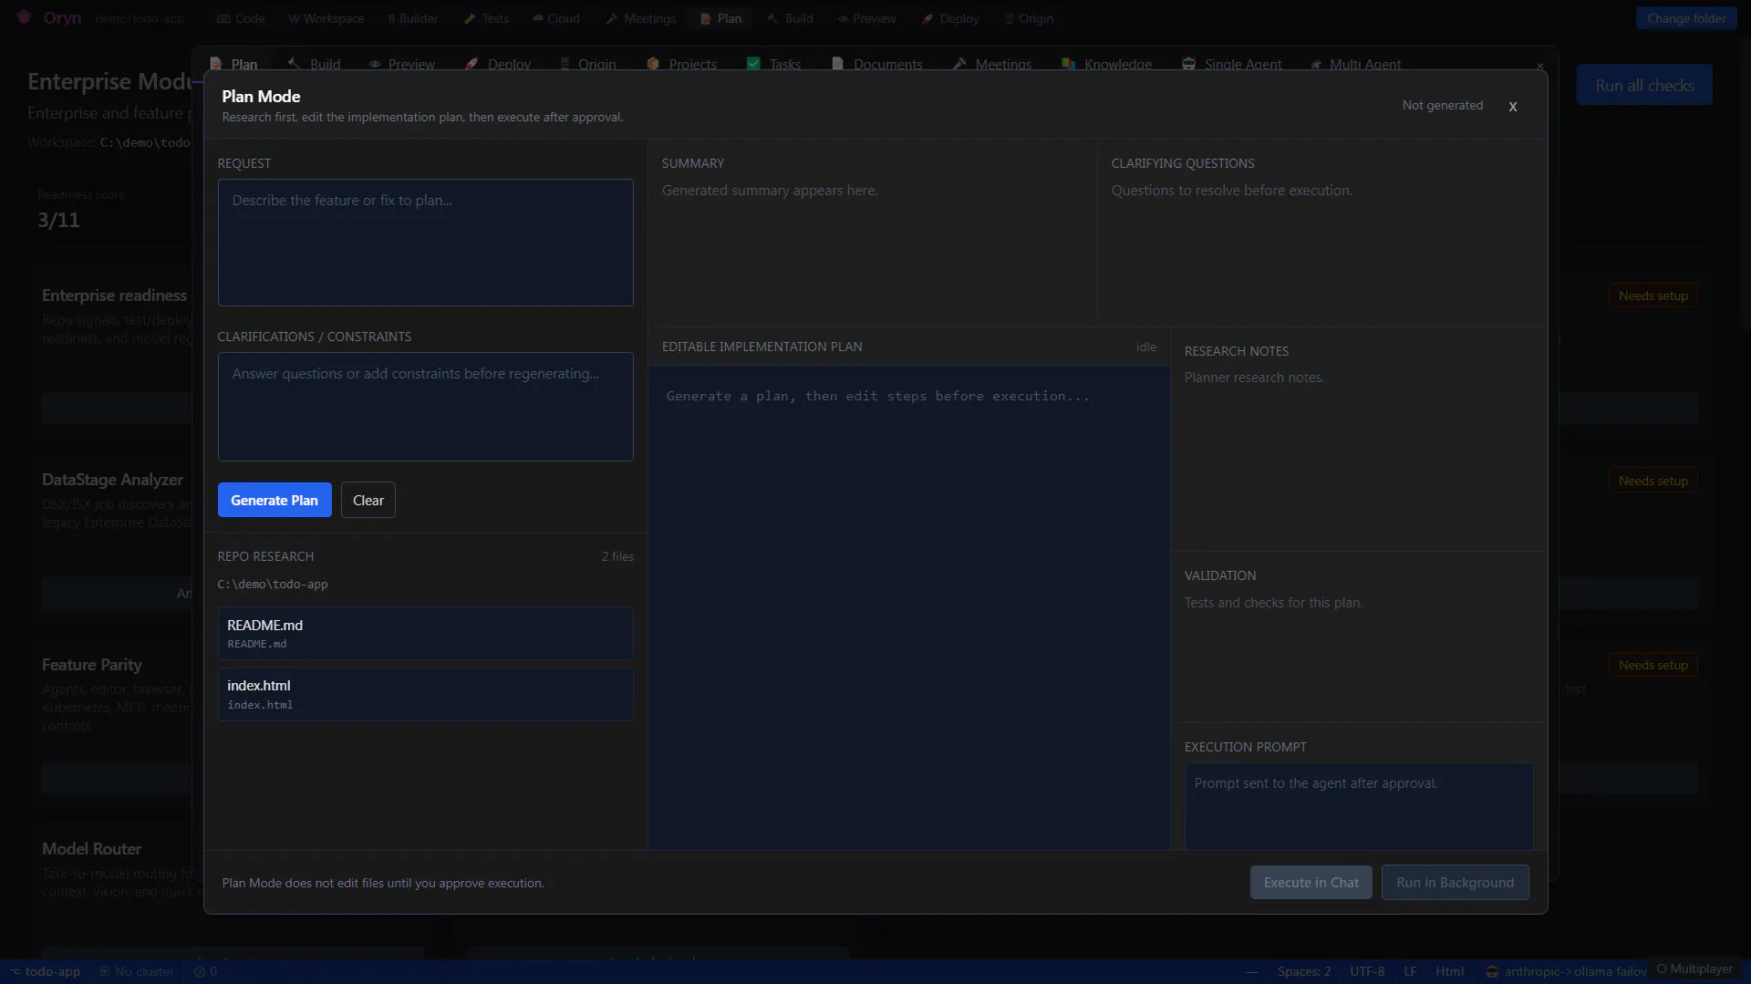Select the active Plan tab in top bar
Screen dimensions: 1751x984
(720, 18)
